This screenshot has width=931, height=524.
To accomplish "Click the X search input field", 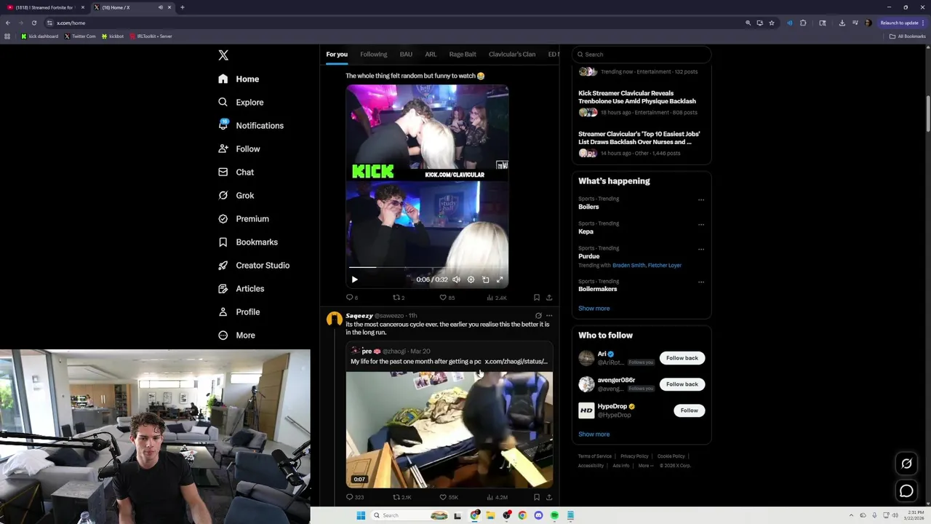I will point(641,55).
